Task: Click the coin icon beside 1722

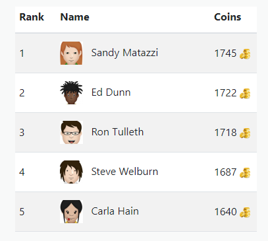Action: click(245, 94)
